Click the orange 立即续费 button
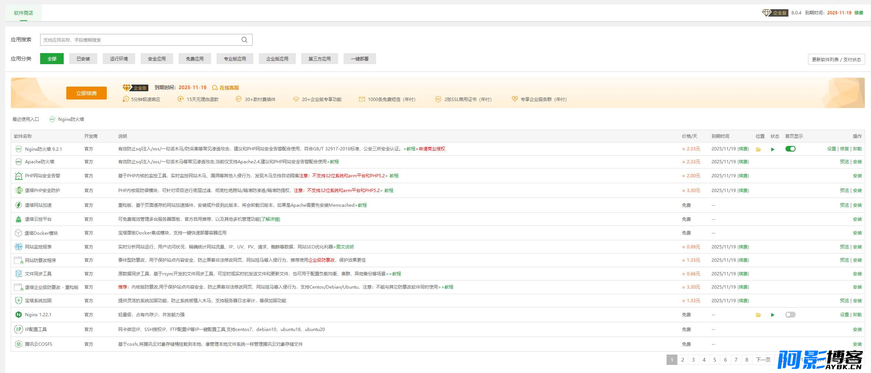Screen dimensions: 871x373 tap(87, 93)
